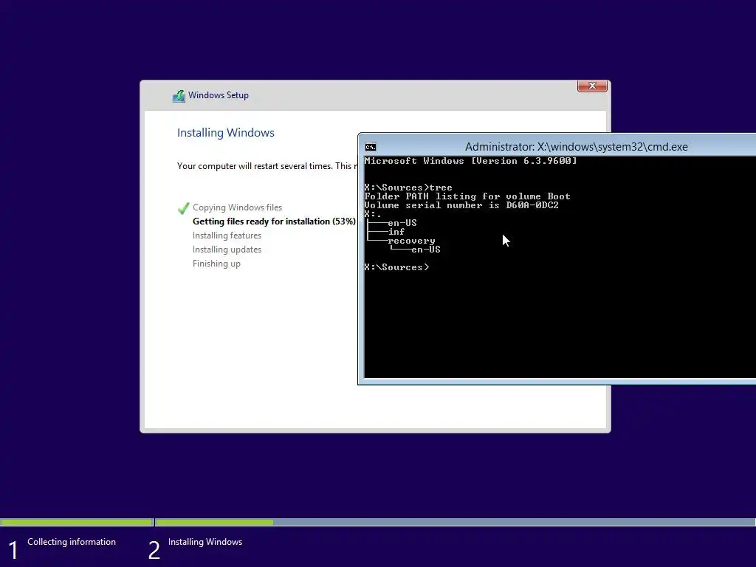This screenshot has height=567, width=756.
Task: Click the 'Microsoft Windows [Version 6.3.9600]' line
Action: (x=470, y=161)
